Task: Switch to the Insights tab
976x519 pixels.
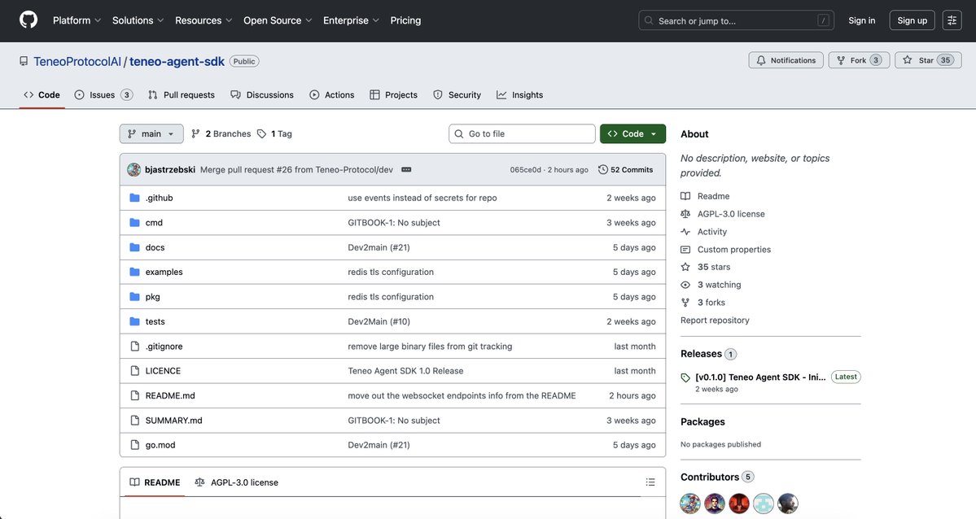Action: point(519,94)
